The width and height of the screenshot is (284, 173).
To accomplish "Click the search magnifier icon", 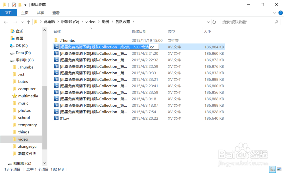I will pyautogui.click(x=276, y=22).
